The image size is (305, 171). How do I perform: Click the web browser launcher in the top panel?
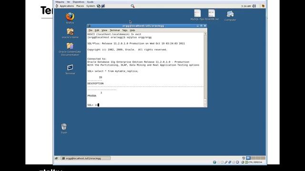99,6
